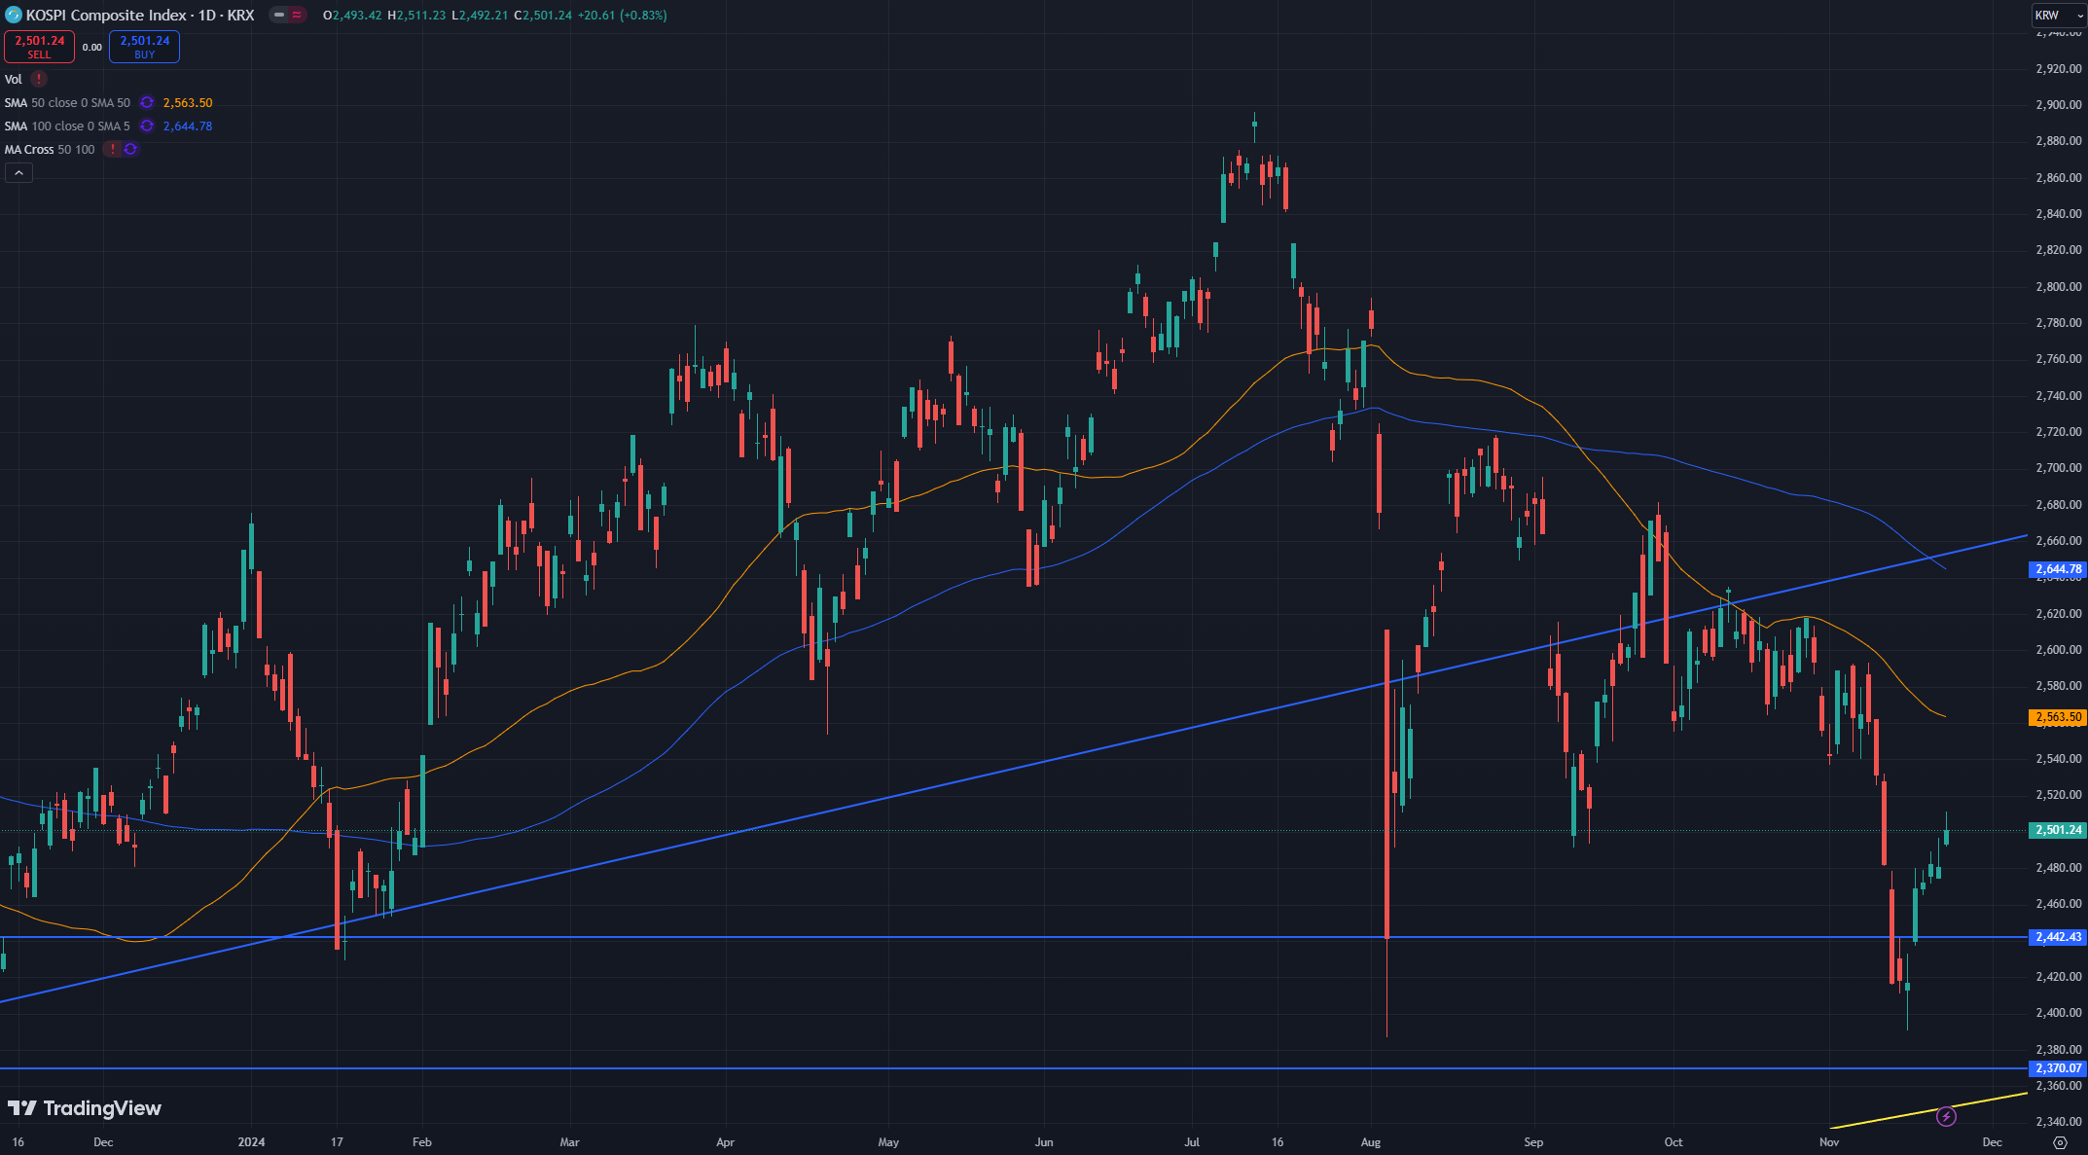Click the 0.00 spread value
This screenshot has width=2088, height=1155.
pos(91,47)
